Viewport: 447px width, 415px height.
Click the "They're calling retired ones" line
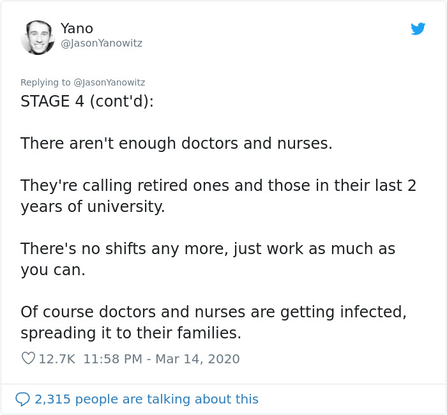point(218,186)
